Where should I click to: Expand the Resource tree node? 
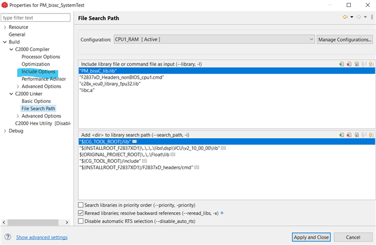[5, 27]
